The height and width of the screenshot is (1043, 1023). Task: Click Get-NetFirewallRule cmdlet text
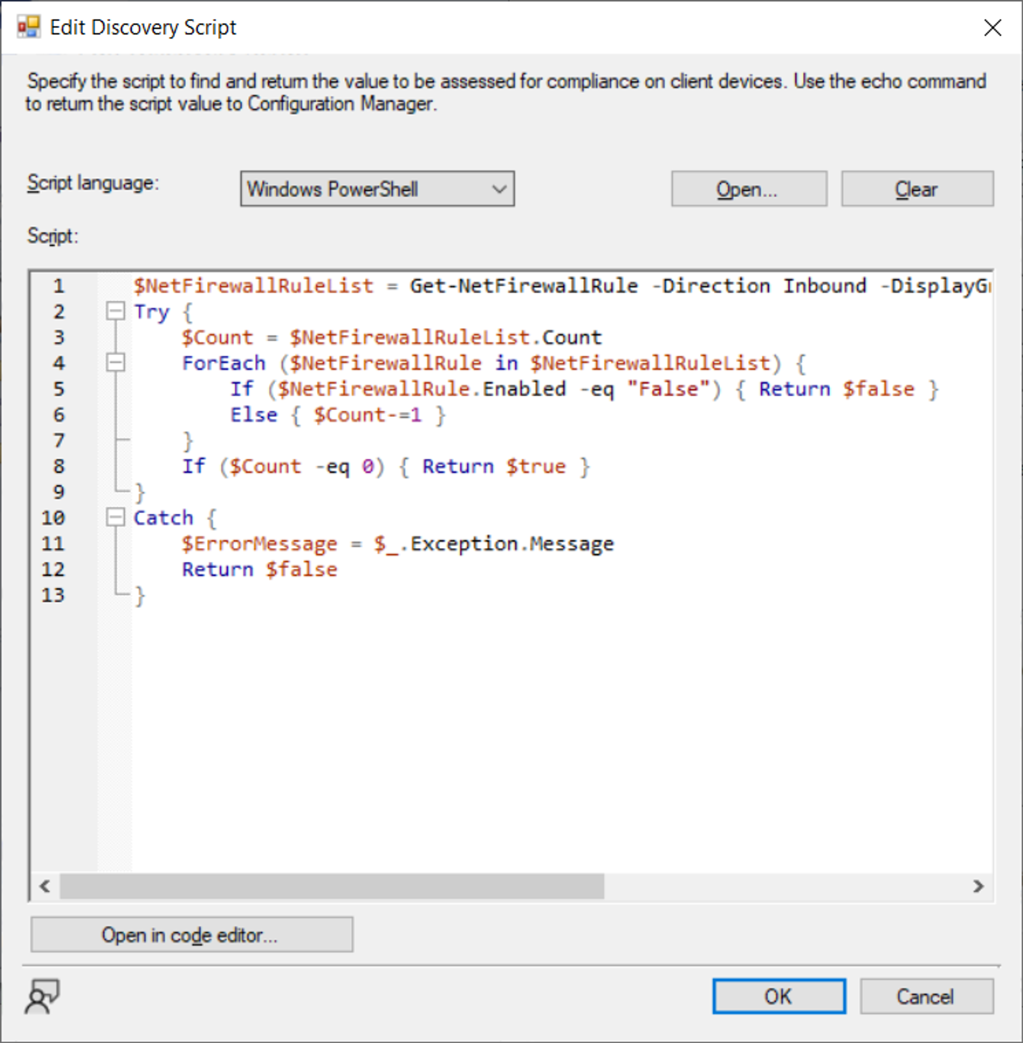pos(524,286)
